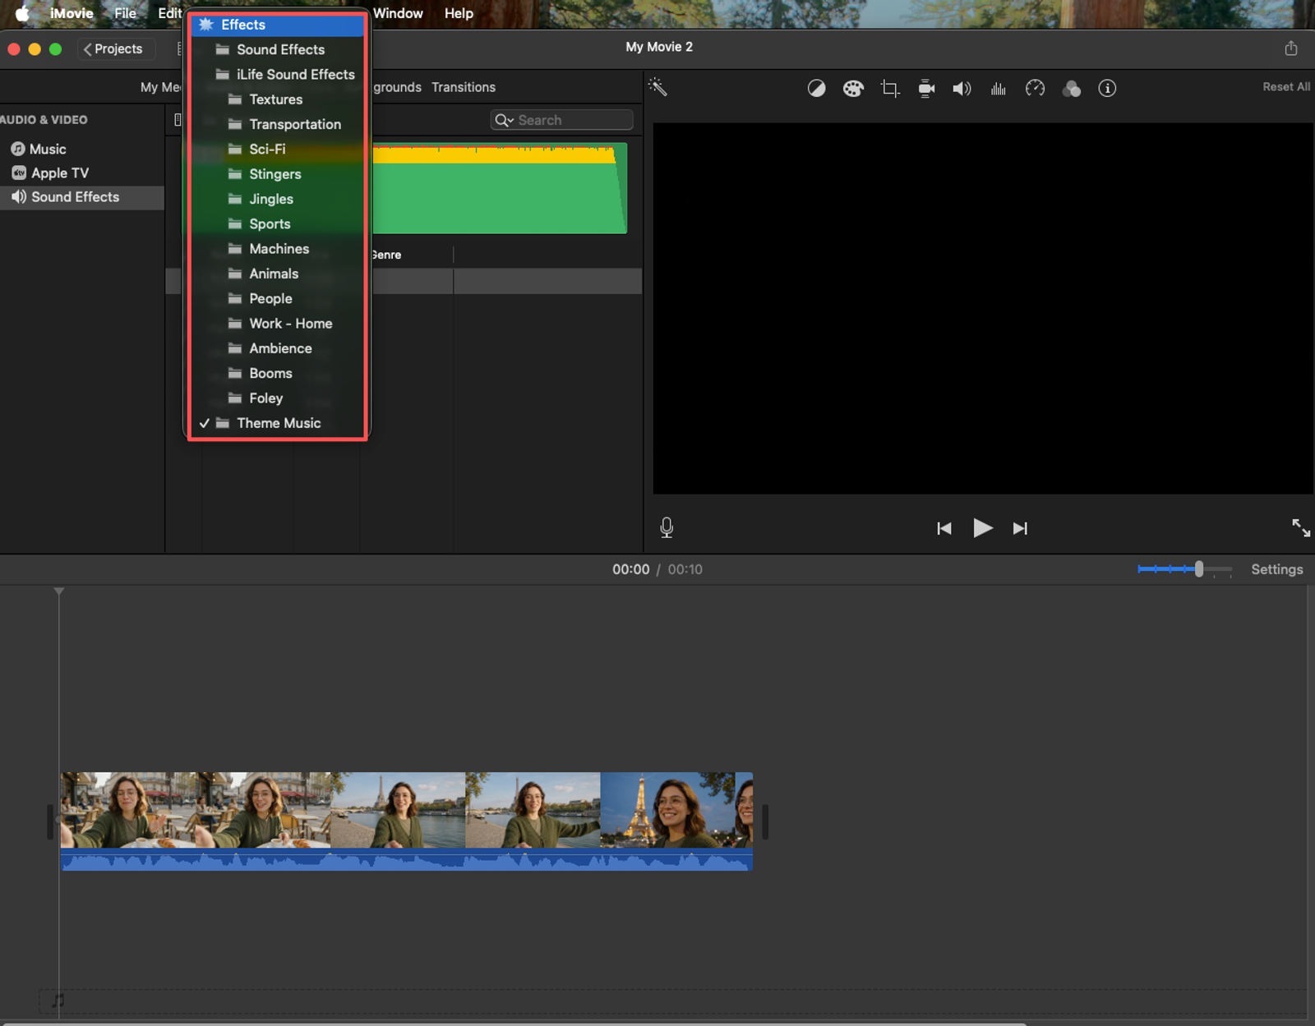Skip to previous clip
The height and width of the screenshot is (1026, 1315).
click(x=944, y=528)
